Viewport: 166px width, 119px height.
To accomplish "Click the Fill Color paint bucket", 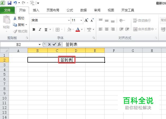I will [x=69, y=30].
